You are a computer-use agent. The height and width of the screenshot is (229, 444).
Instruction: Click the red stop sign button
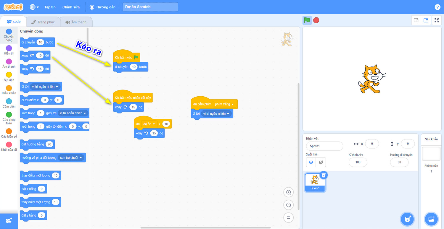[x=316, y=20]
